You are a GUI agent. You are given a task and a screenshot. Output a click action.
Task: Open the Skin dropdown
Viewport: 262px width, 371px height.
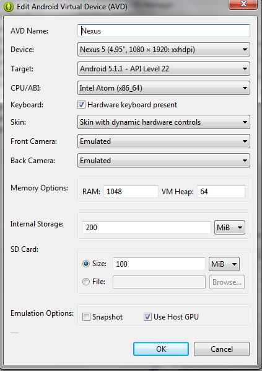pyautogui.click(x=164, y=122)
